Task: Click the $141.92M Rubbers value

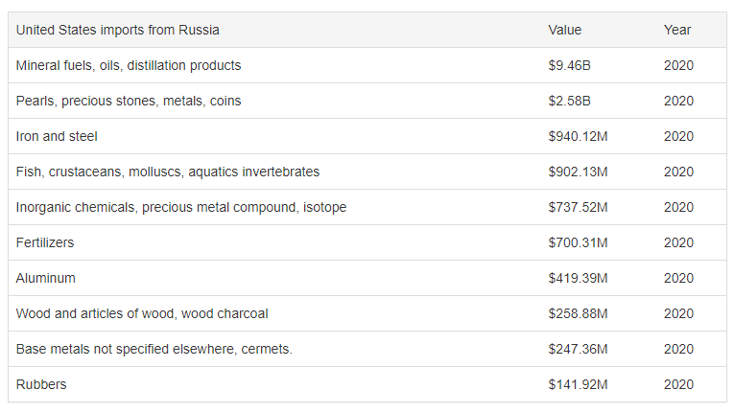Action: (578, 384)
